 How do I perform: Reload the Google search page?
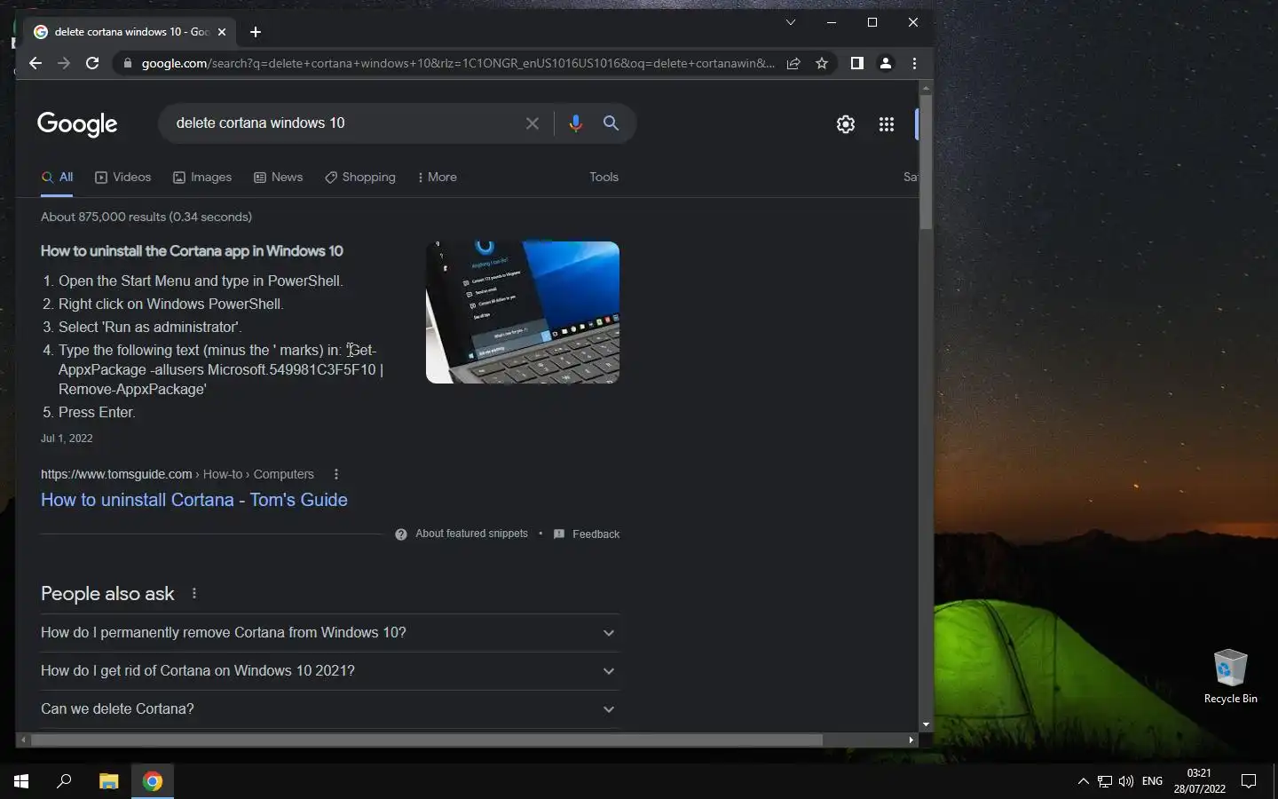[92, 63]
